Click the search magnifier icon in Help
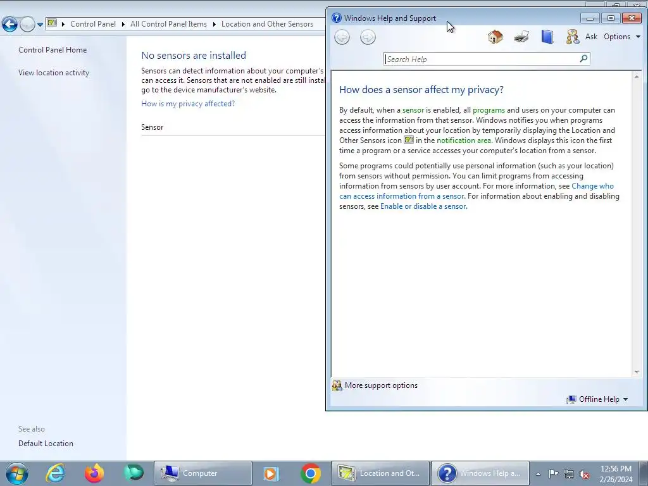Viewport: 648px width, 486px height. [x=583, y=59]
